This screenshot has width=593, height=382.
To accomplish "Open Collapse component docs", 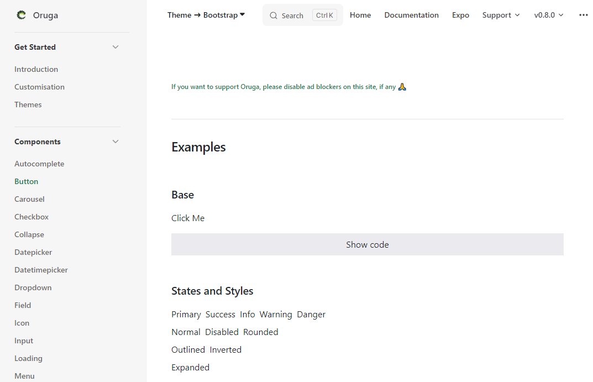I will [29, 234].
